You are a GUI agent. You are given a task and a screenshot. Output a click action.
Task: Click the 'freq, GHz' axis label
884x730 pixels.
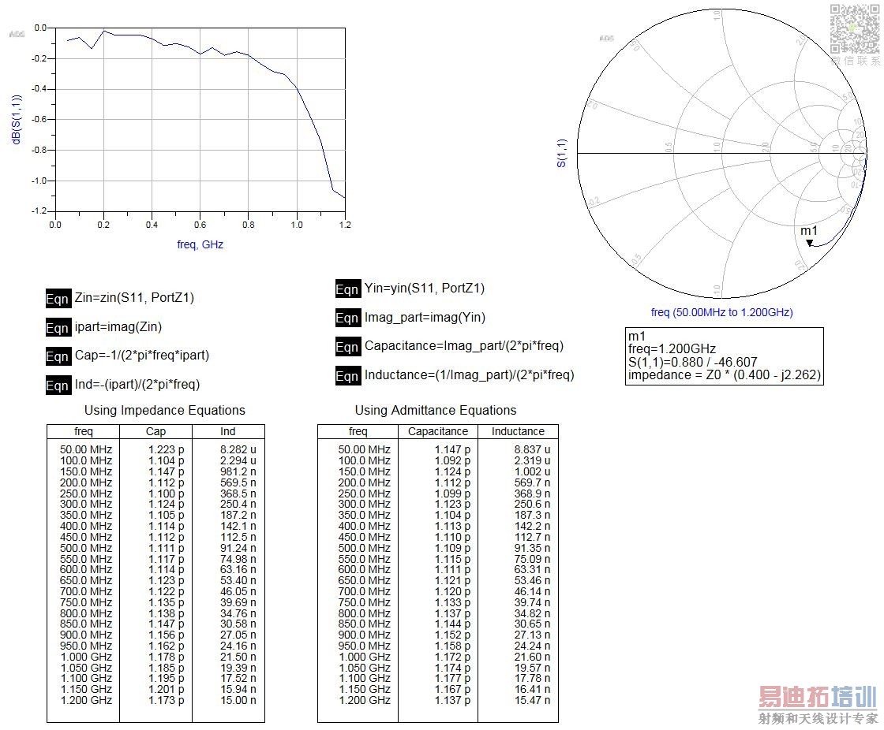(200, 245)
